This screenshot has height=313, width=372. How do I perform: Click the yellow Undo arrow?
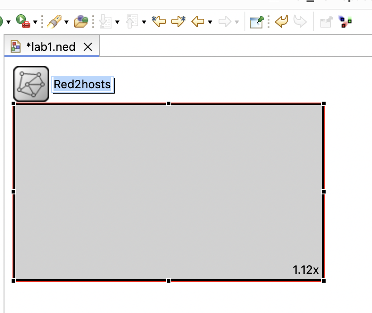coord(281,21)
